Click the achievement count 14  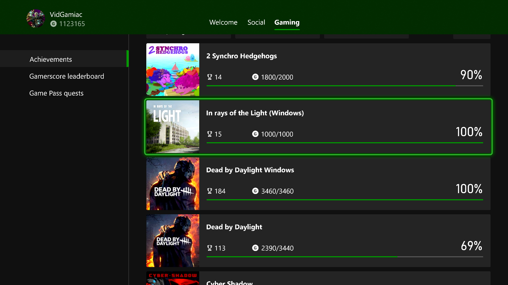click(218, 77)
